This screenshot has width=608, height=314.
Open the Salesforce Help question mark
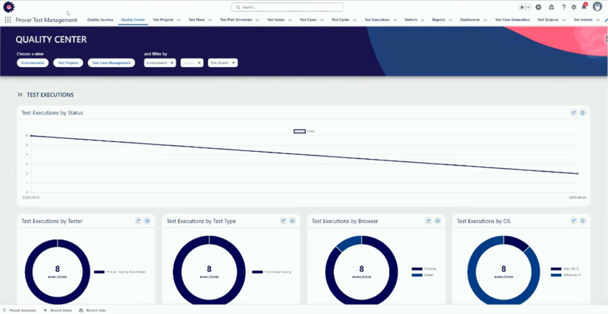click(x=564, y=7)
